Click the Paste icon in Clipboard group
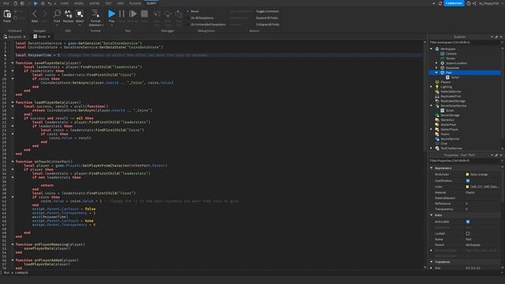The height and width of the screenshot is (284, 505). pyautogui.click(x=7, y=14)
